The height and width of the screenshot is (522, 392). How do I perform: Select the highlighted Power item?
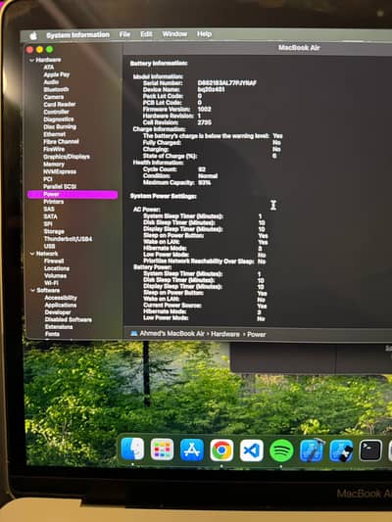73,194
